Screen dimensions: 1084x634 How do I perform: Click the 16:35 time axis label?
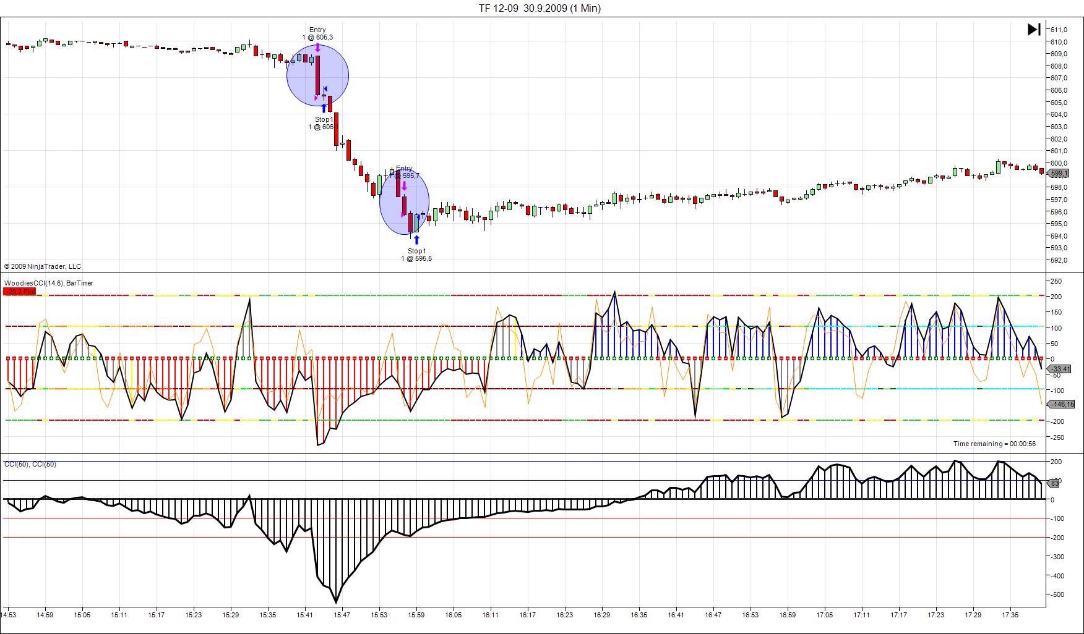639,615
